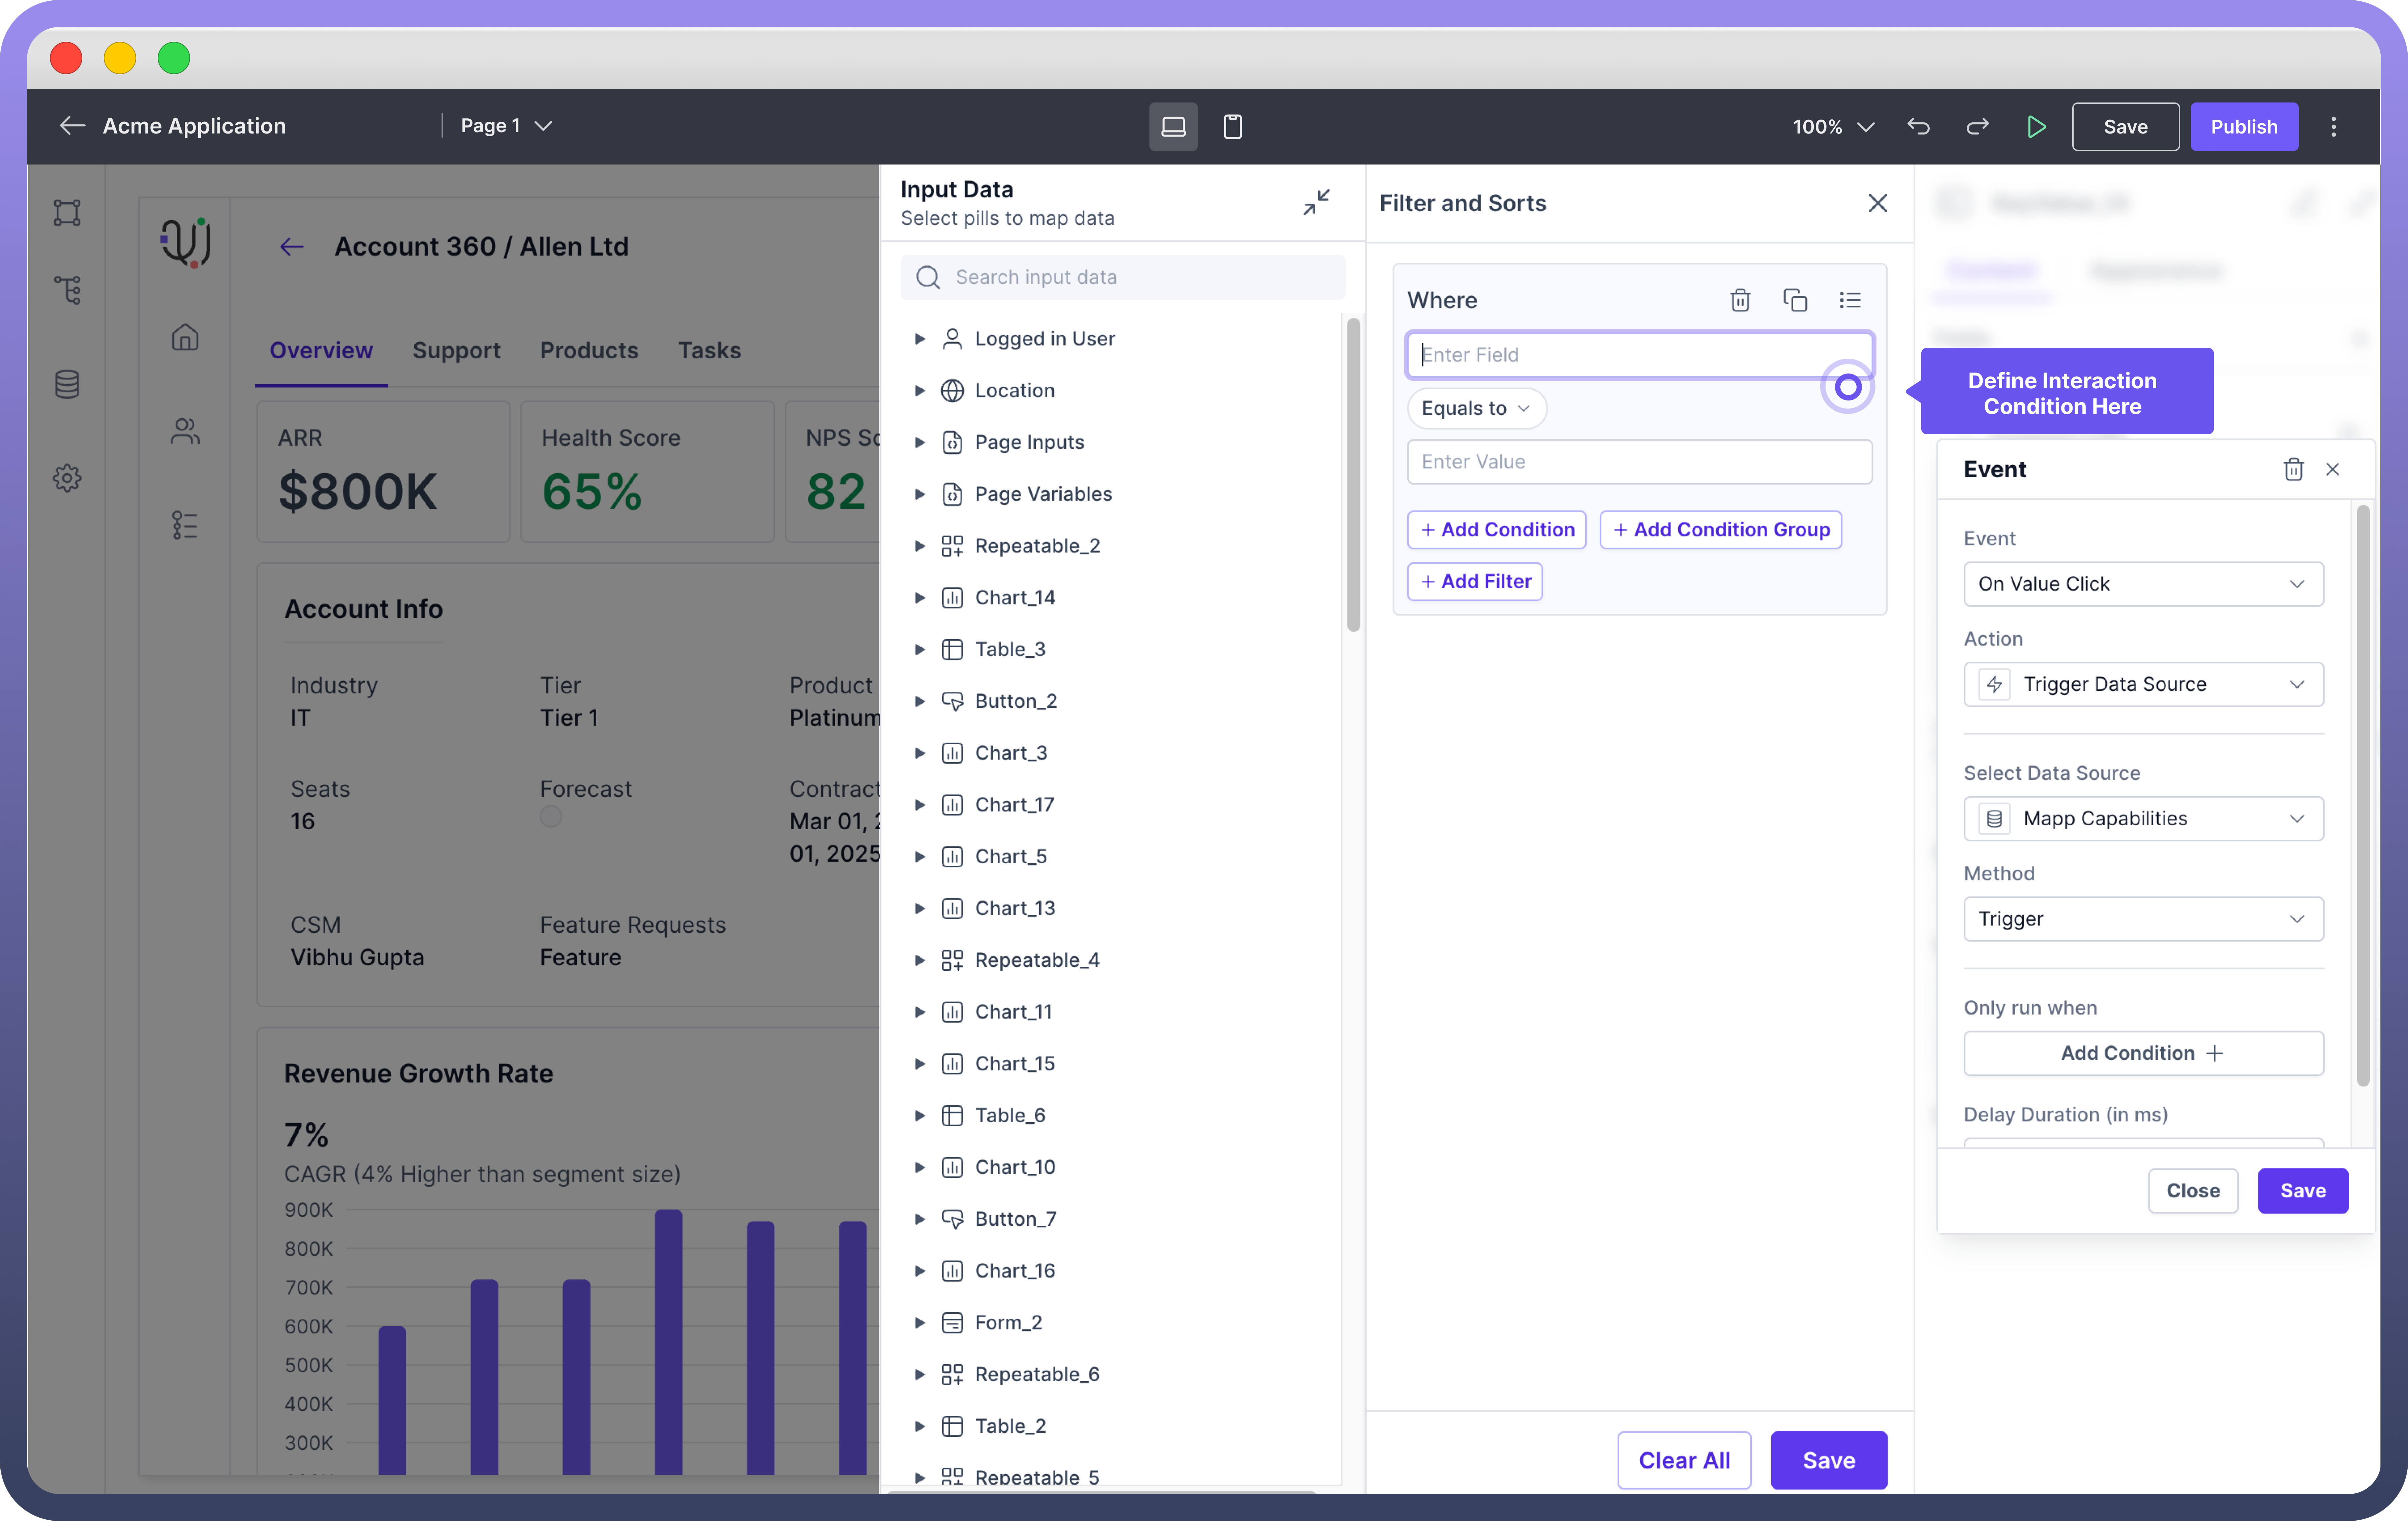Click the preview play icon in toolbar
2408x1521 pixels.
(x=2036, y=126)
